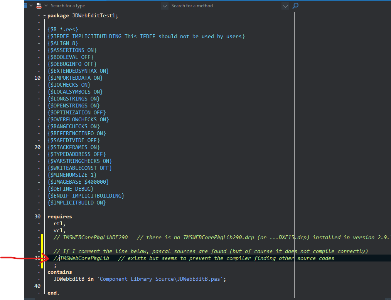Collapse the package JDWebEditTest1 code block
Screen dimensions: 391x300
[44, 16]
